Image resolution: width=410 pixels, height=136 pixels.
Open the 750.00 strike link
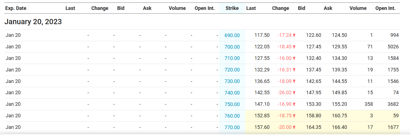(232, 104)
